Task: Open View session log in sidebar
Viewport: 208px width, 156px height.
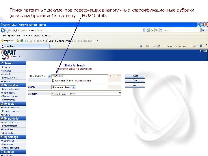Action: (10, 96)
